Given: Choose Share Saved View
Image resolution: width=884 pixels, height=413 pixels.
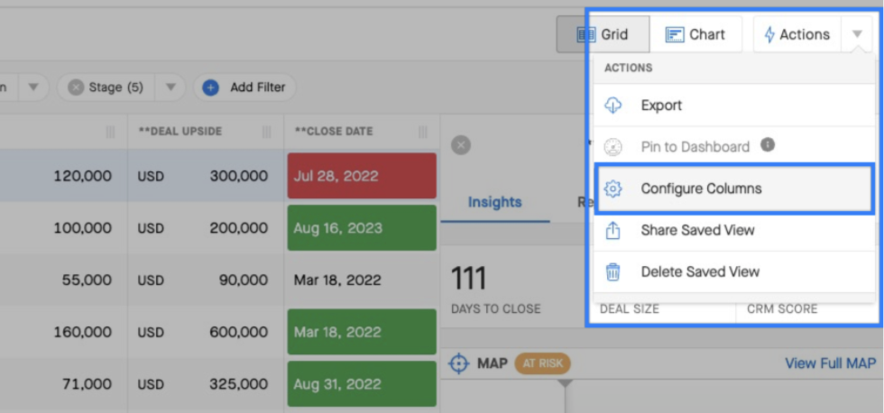Looking at the screenshot, I should [x=734, y=230].
